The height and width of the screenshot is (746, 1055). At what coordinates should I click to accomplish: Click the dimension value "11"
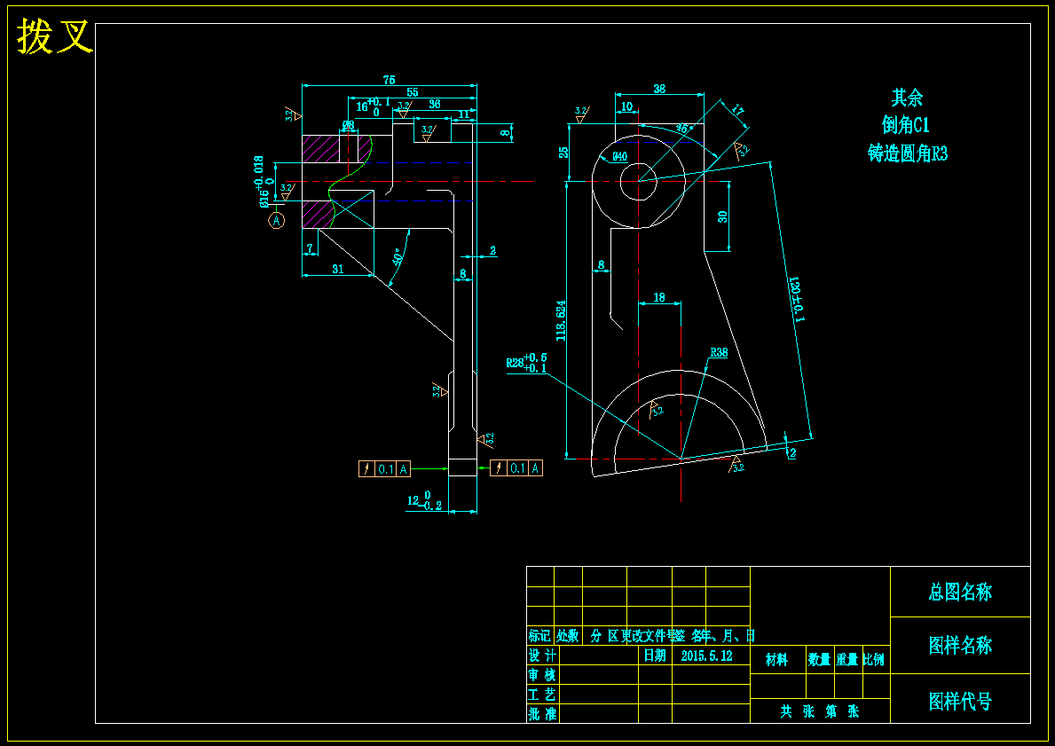pyautogui.click(x=463, y=114)
